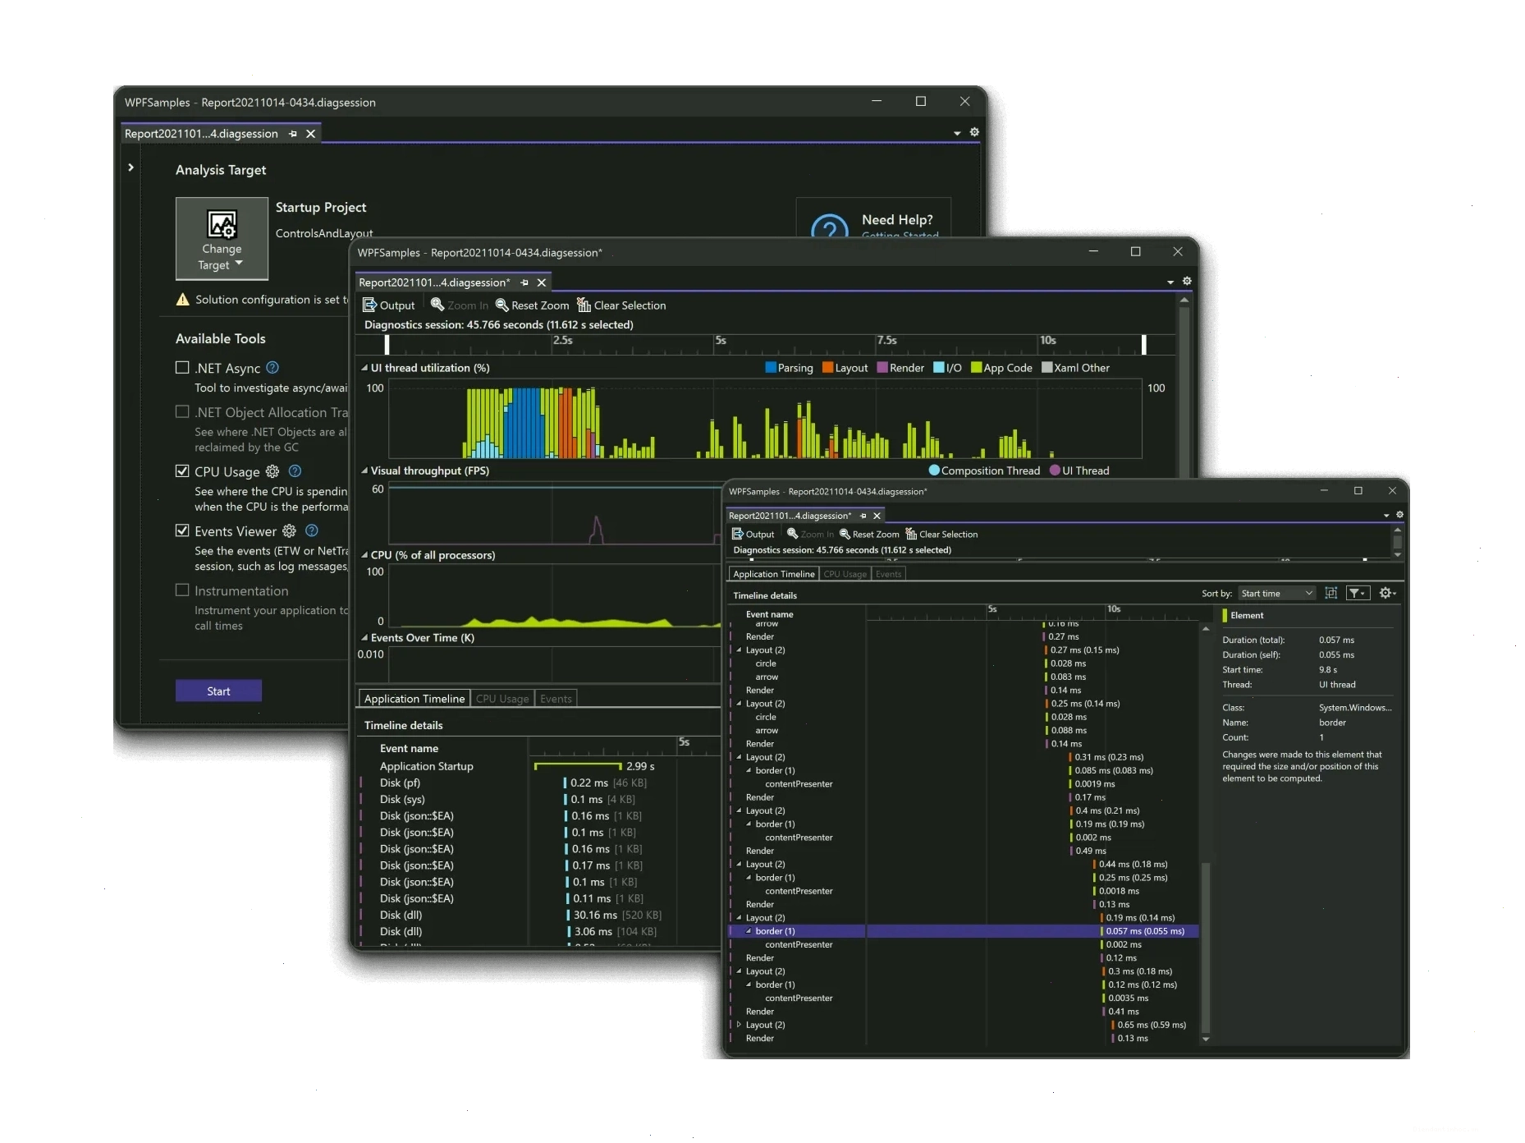Collapse the UI thread utilization graph

(364, 368)
